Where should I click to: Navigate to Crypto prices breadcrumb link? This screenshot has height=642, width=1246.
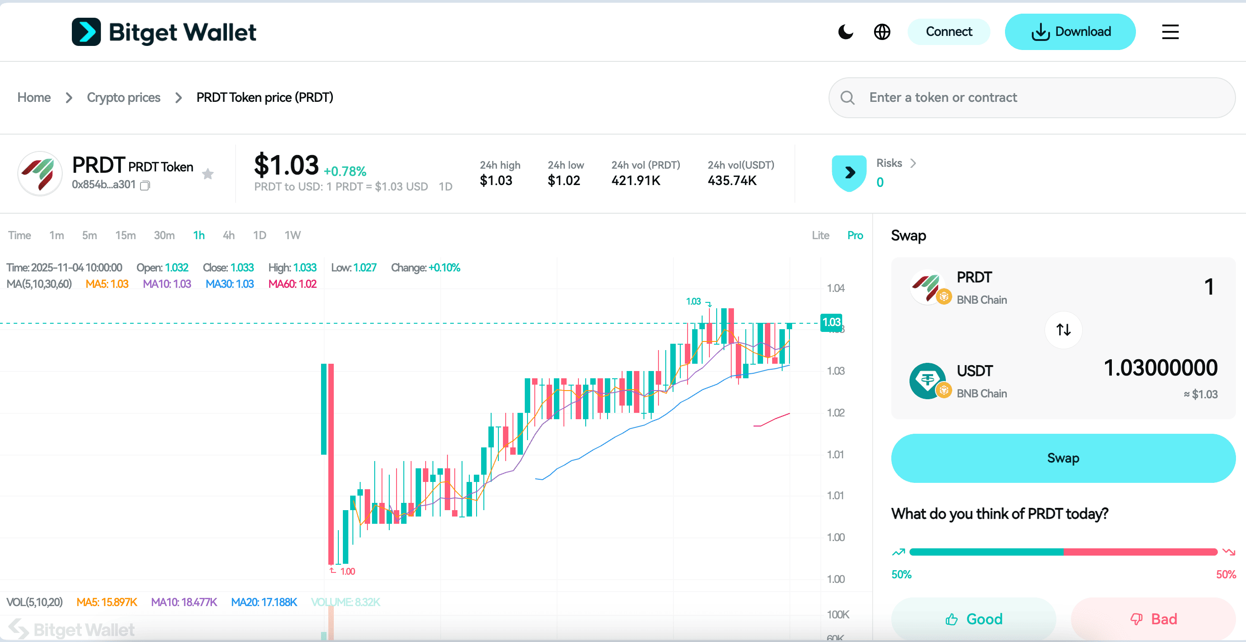(123, 97)
